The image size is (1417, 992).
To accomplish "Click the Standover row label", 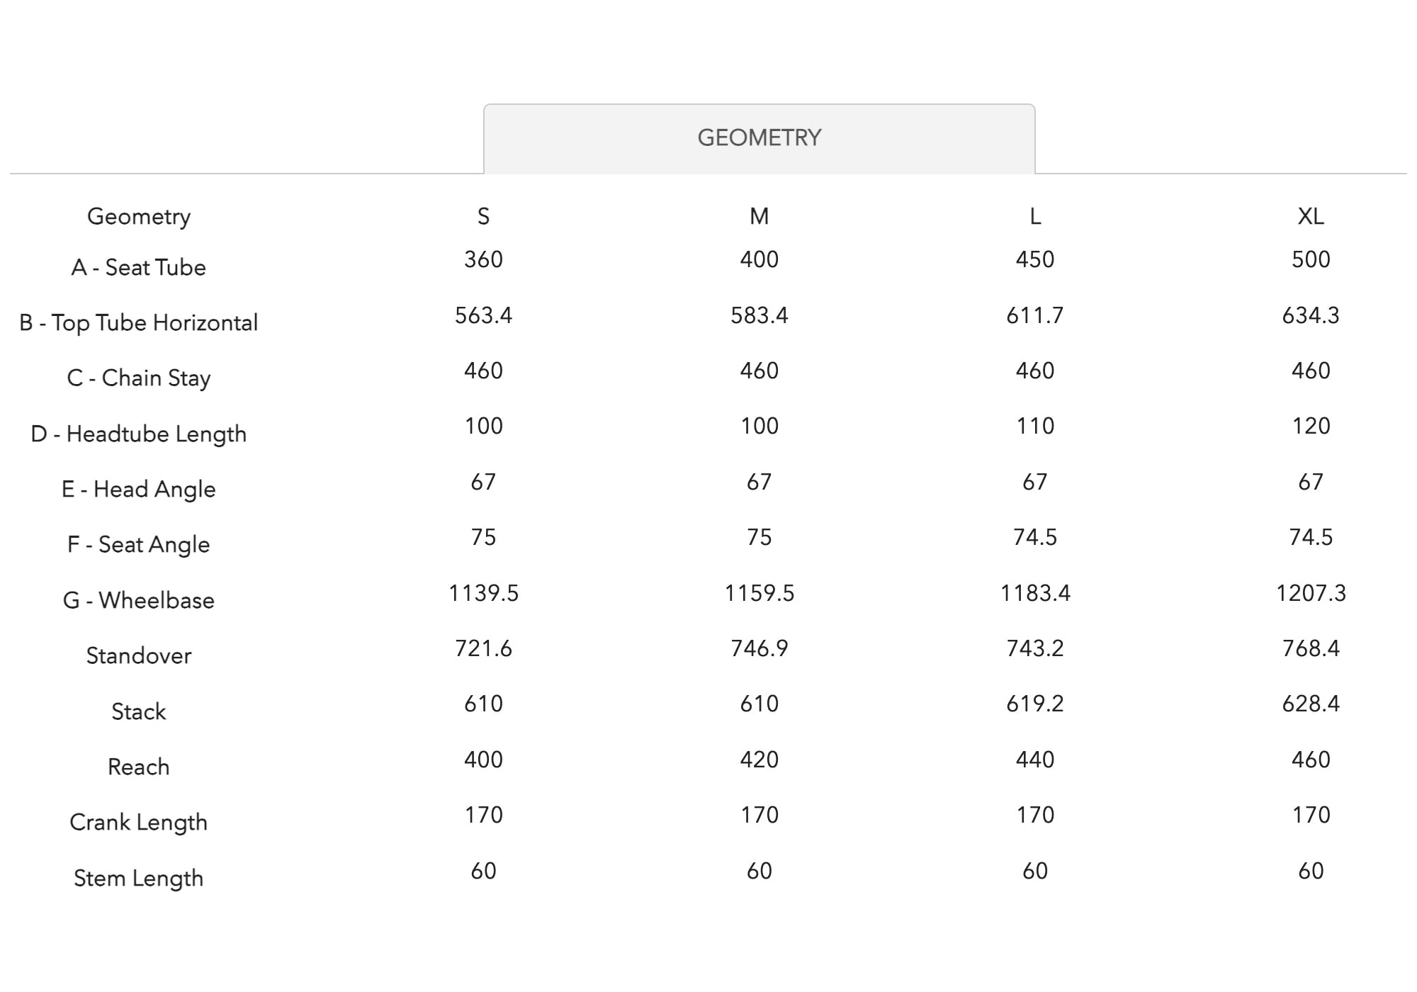I will click(139, 655).
